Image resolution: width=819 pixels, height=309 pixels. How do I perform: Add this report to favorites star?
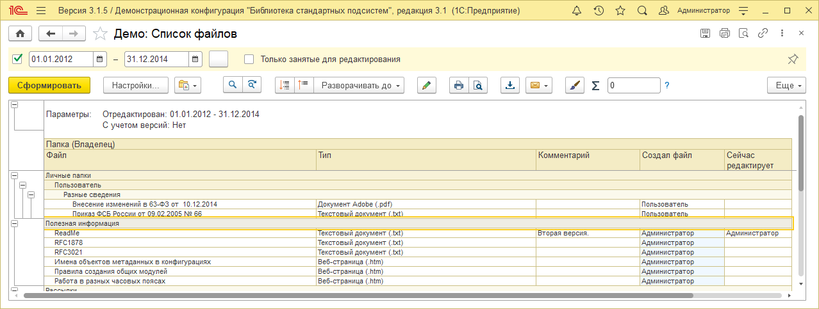coord(100,33)
